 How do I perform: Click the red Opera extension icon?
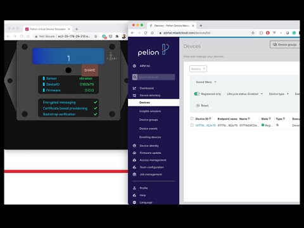(268, 33)
